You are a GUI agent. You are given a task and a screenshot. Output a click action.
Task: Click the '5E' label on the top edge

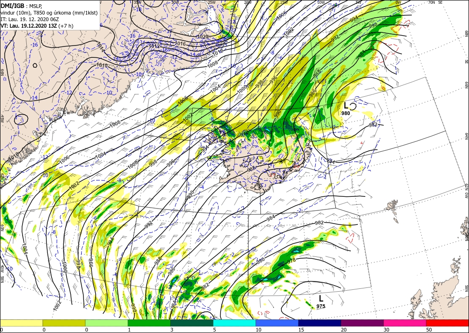click(440, 2)
